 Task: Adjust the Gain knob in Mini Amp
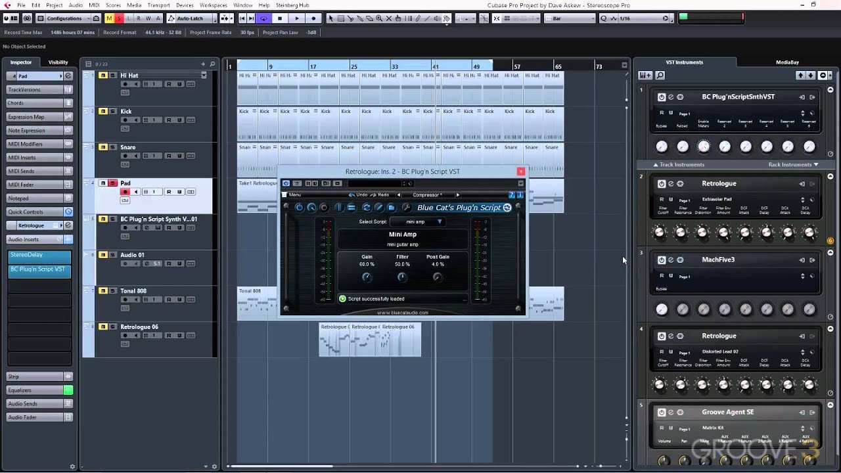coord(367,277)
